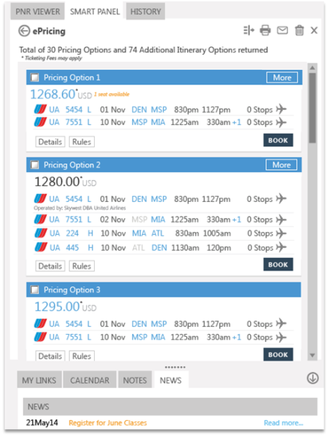Book Pricing Option 1
328x436 pixels.
278,140
